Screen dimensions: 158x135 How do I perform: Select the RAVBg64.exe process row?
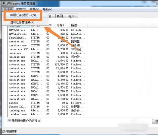(48, 30)
